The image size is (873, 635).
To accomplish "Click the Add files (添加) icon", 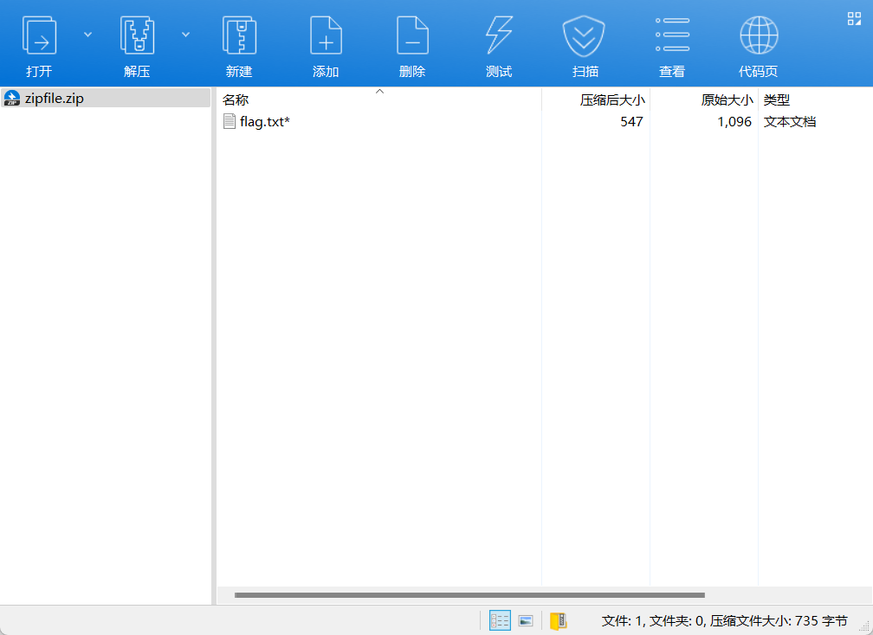I will [x=326, y=36].
